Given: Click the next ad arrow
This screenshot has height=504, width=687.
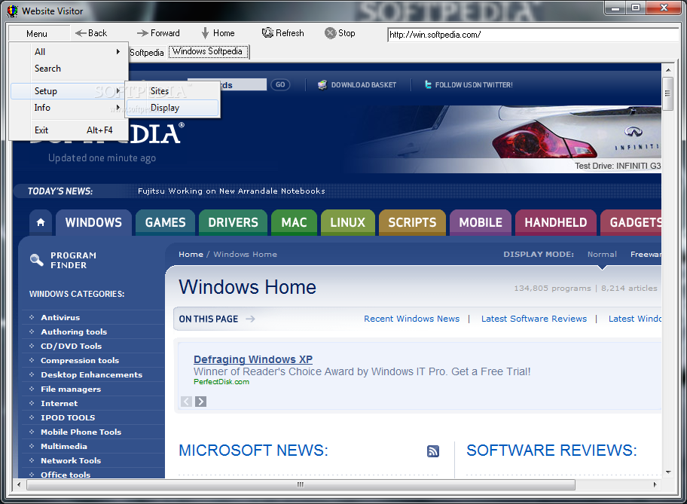Looking at the screenshot, I should click(200, 402).
